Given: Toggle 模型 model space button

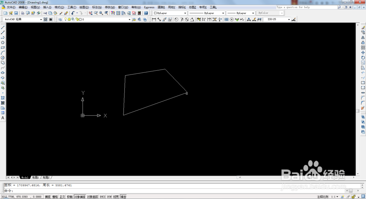Looking at the screenshot, I should (x=123, y=197).
